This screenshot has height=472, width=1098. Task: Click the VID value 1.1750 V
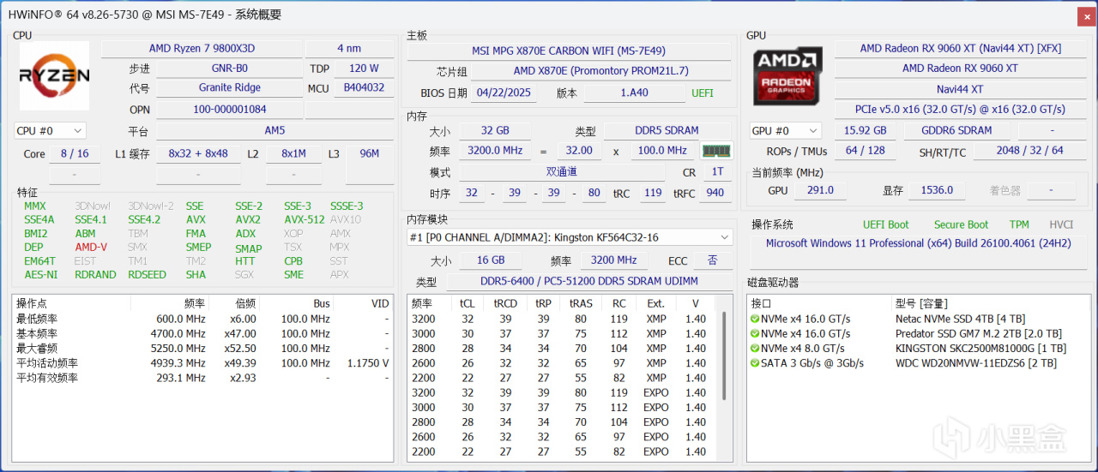pos(368,362)
